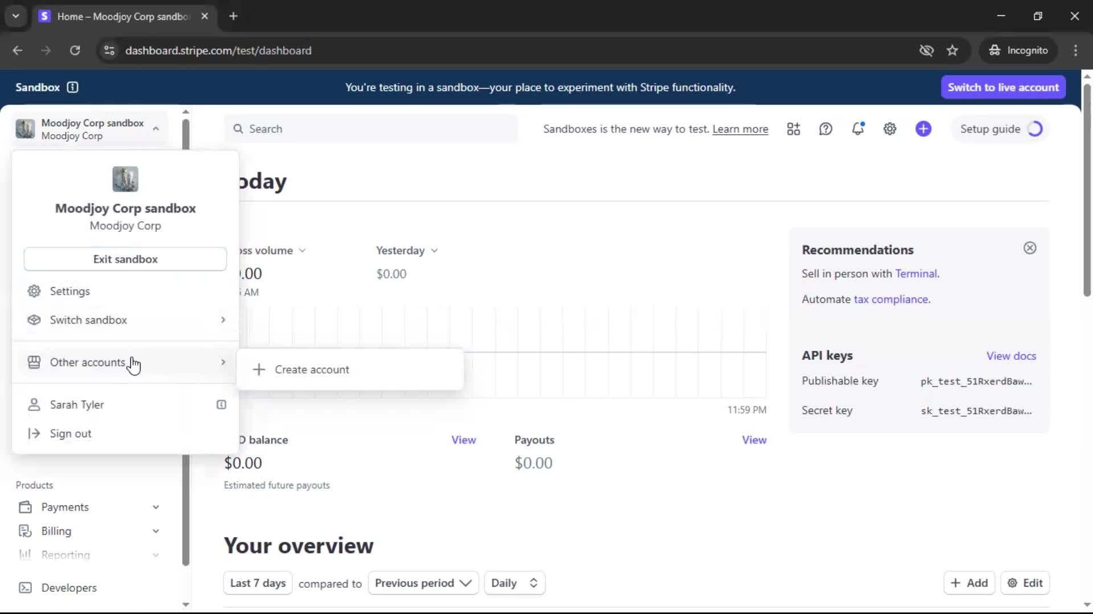Open the Previous period dropdown
Screen dimensions: 1093x614
click(x=423, y=583)
